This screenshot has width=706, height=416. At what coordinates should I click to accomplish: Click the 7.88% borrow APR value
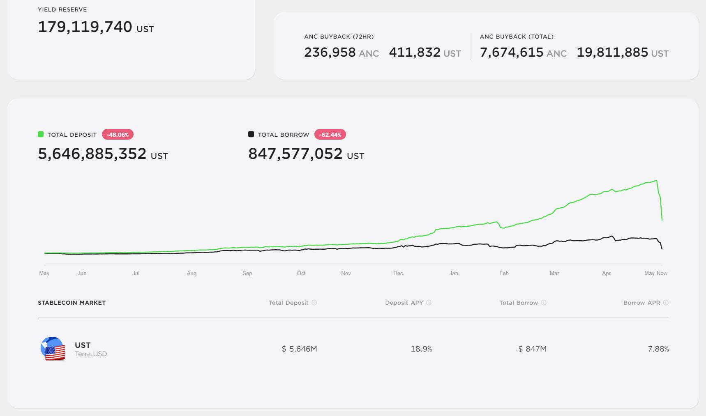click(658, 349)
